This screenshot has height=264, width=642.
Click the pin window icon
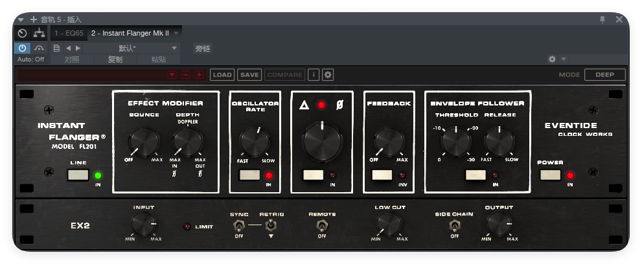pyautogui.click(x=602, y=19)
